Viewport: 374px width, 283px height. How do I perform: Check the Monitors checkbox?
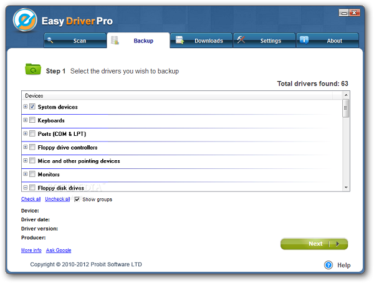click(x=32, y=174)
